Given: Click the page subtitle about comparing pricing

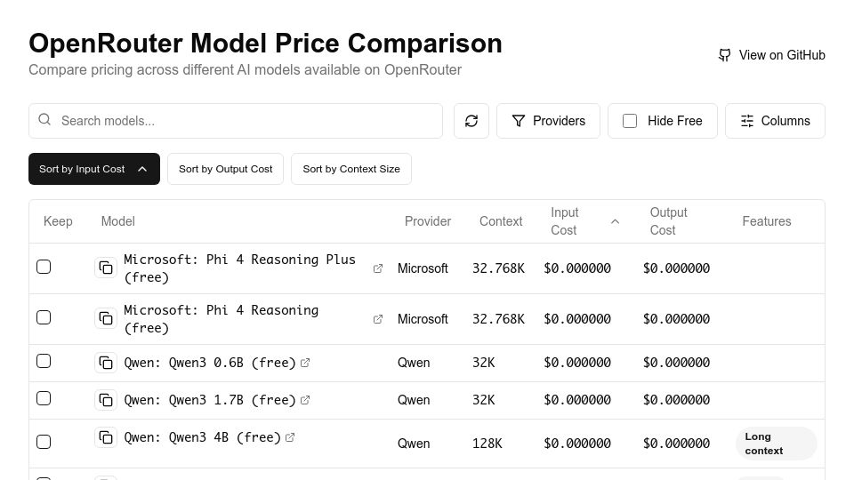Looking at the screenshot, I should 246,69.
